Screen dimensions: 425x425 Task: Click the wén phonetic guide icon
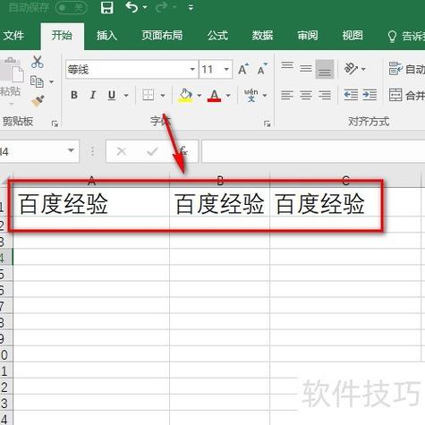251,95
